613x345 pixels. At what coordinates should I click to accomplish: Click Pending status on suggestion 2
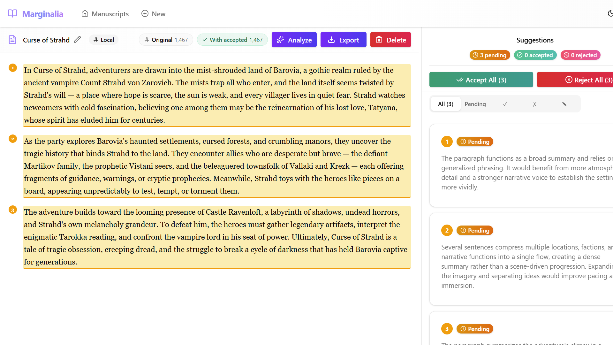(x=475, y=230)
